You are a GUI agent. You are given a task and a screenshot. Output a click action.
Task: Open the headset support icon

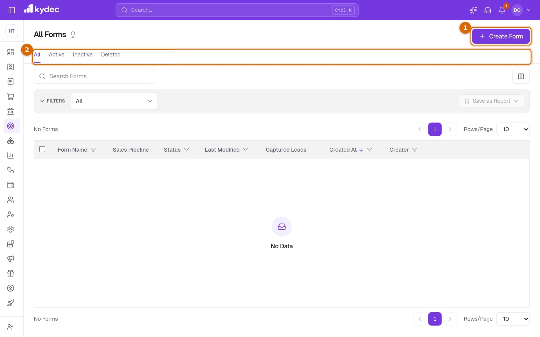click(x=487, y=10)
